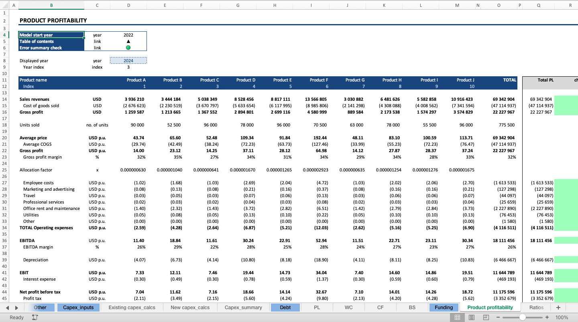Adjust the zoom slider handle
Screen dimensions: 578x322
pos(522,317)
